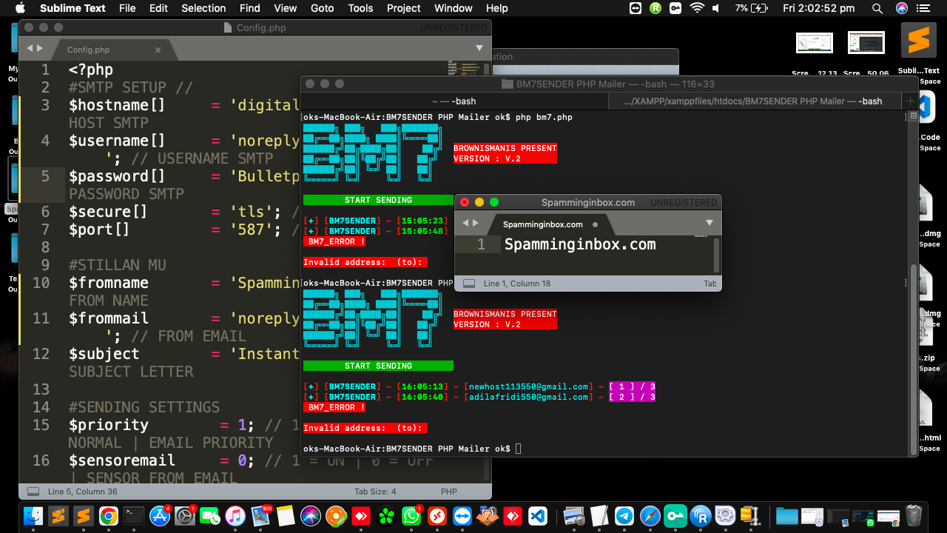Click the $sensoremail line in Config.php
Screen dimensions: 947x533
pyautogui.click(x=252, y=460)
